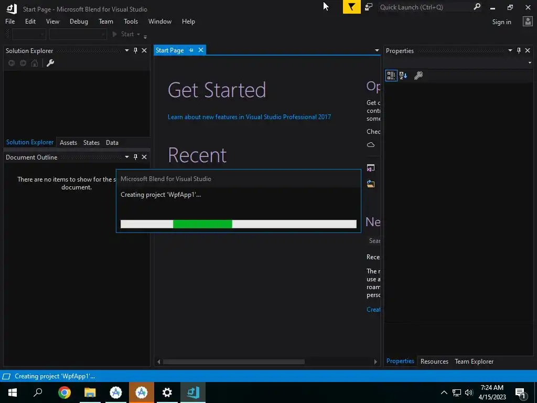Launch Chrome from the taskbar
The image size is (537, 403).
(x=65, y=393)
